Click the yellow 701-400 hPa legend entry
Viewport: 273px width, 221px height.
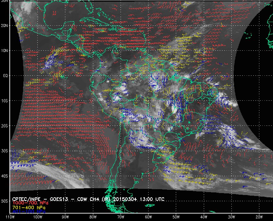pyautogui.click(x=29, y=208)
